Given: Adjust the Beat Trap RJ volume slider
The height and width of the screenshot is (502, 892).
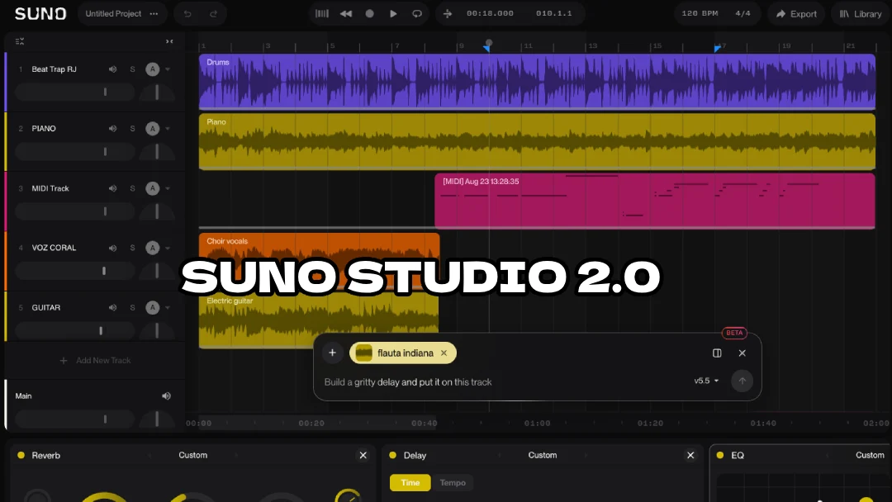Looking at the screenshot, I should [x=75, y=92].
